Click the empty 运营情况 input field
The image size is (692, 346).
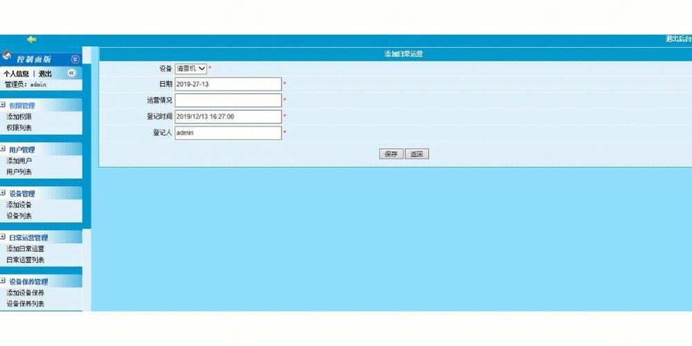(228, 100)
